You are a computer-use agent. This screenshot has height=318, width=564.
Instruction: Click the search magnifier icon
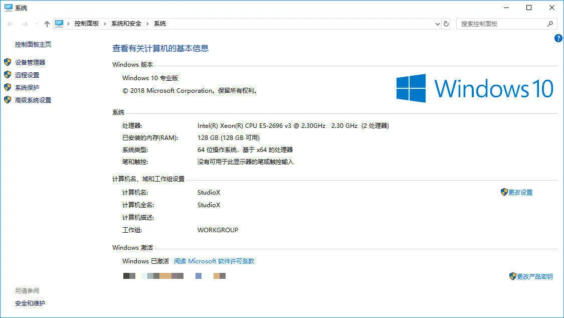click(550, 24)
